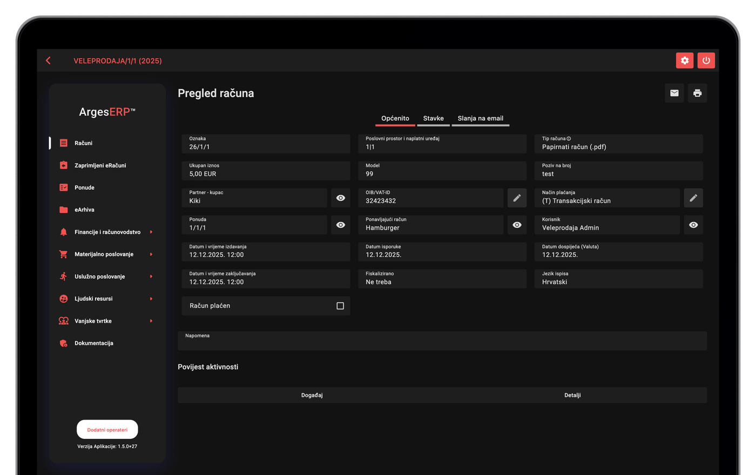Edit Način plaćanja using the pencil icon
Viewport: 756px width, 475px height.
(693, 198)
